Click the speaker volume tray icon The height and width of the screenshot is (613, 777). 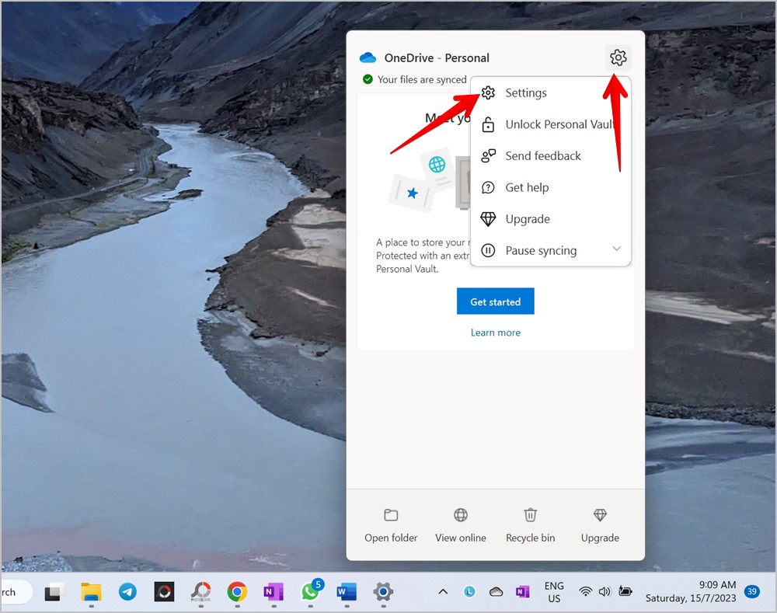(x=605, y=591)
